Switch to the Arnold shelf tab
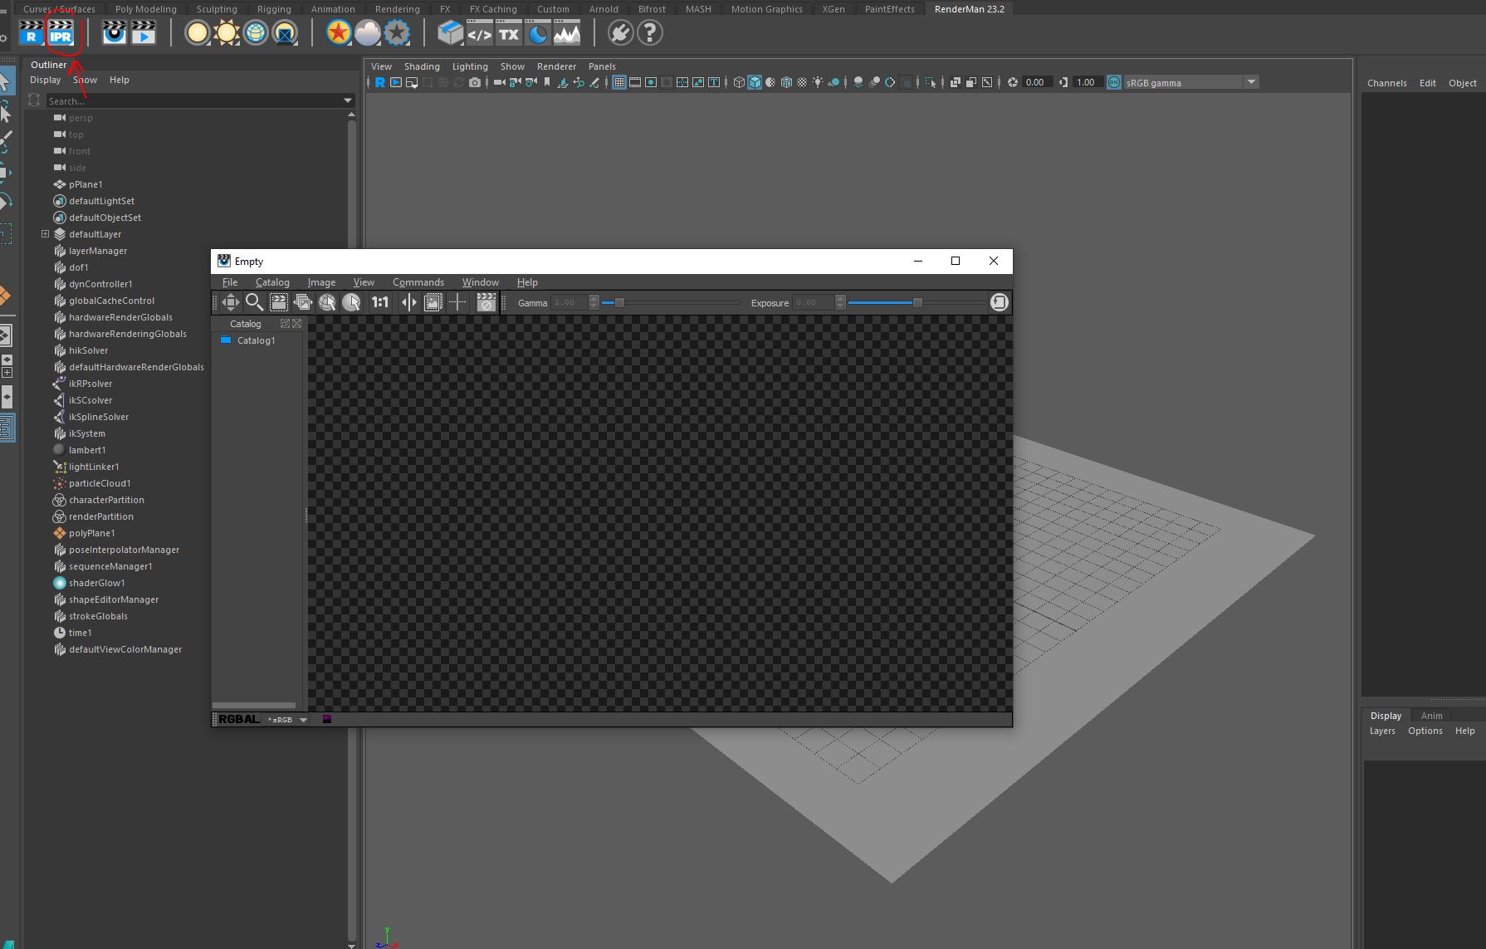This screenshot has width=1486, height=949. point(603,9)
